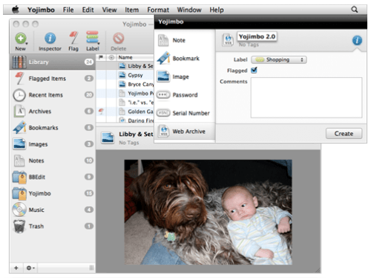The height and width of the screenshot is (278, 371).
Task: Edit the Yojimbo 2.0 name field
Action: 257,36
